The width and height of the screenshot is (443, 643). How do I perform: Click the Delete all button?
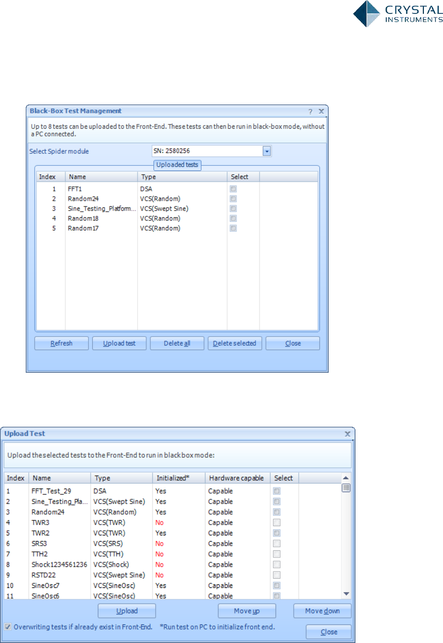(x=177, y=343)
